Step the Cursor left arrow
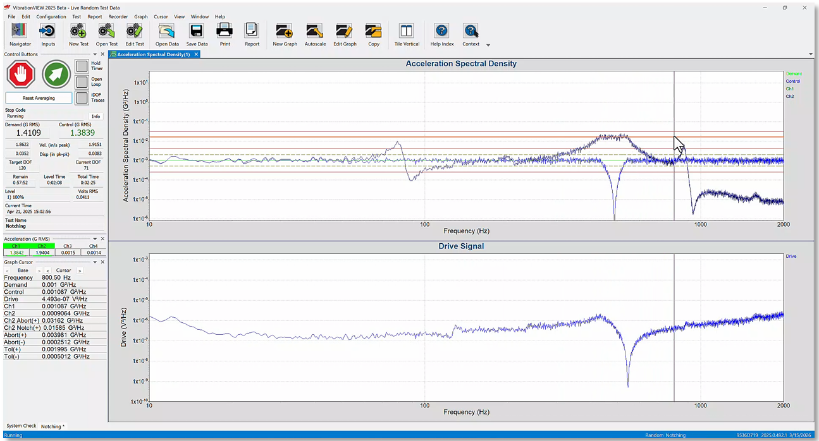 pyautogui.click(x=48, y=270)
